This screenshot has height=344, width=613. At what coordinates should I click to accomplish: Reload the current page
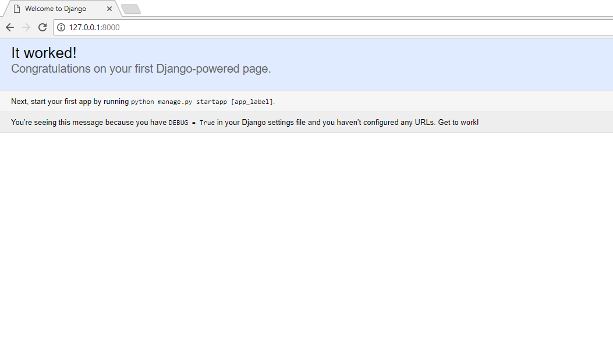tap(42, 27)
